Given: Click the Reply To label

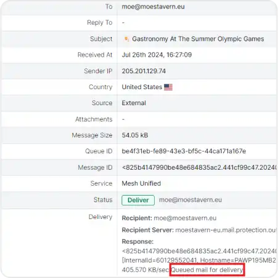Looking at the screenshot, I should (100, 23).
